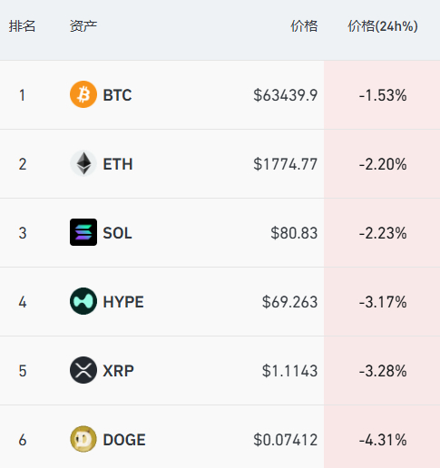
Task: Click the Solana logo icon
Action: click(83, 232)
